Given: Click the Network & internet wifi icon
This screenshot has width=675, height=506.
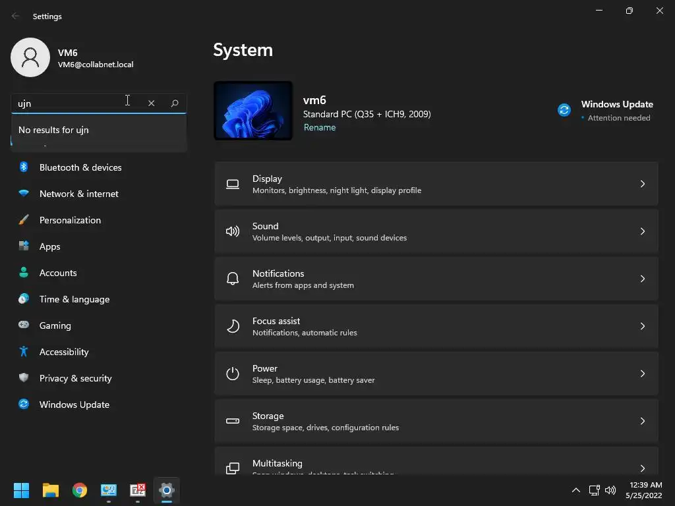Looking at the screenshot, I should tap(24, 193).
